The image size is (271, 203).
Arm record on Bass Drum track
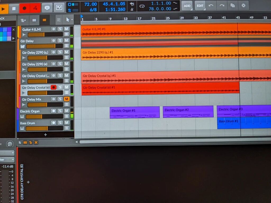tap(53, 123)
